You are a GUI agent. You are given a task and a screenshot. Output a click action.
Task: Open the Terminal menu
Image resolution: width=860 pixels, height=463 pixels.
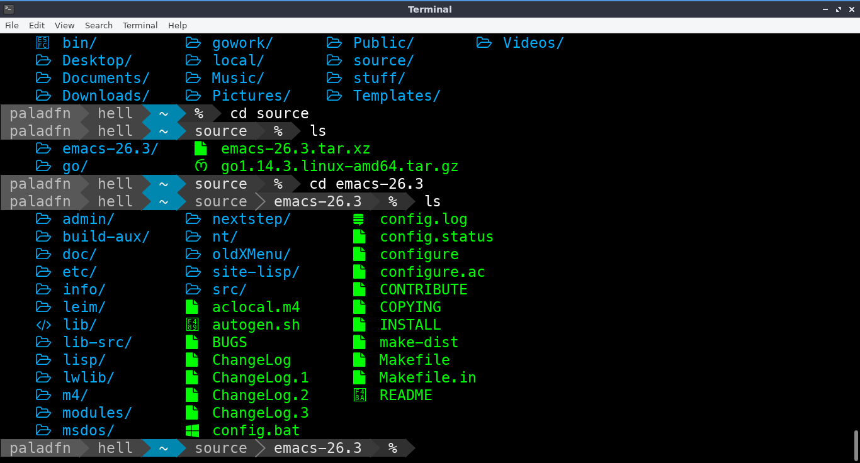(x=140, y=25)
